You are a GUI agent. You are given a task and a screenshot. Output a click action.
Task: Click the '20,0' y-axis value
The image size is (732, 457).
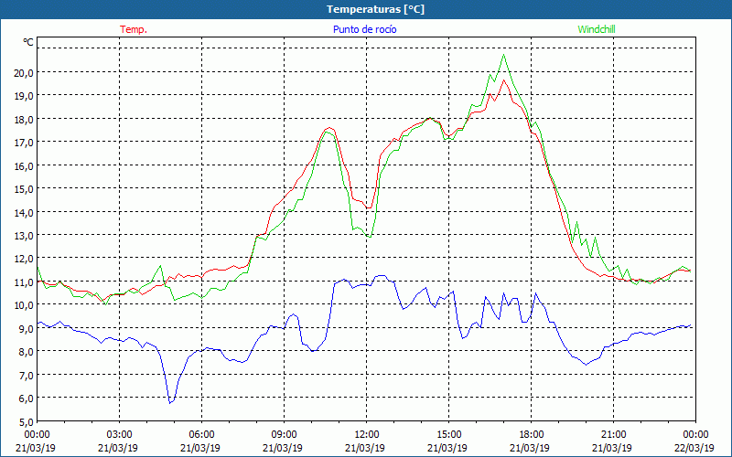tap(25, 72)
